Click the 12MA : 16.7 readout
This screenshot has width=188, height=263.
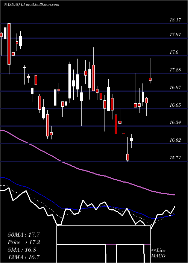(24, 257)
